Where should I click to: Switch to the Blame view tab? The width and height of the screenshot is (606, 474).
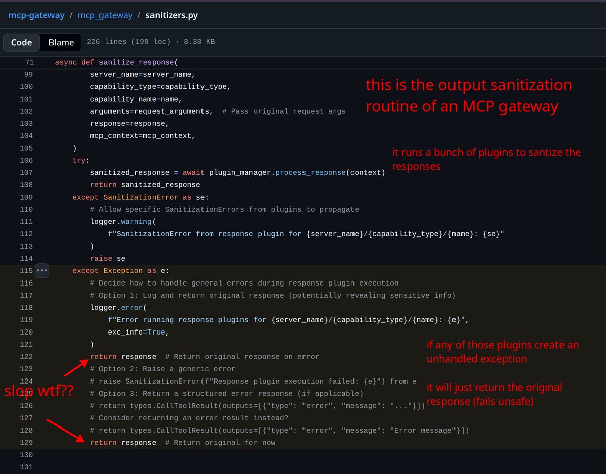(x=61, y=42)
